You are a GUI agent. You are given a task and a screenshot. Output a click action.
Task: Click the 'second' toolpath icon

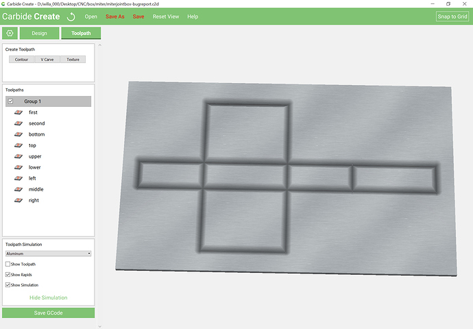19,123
